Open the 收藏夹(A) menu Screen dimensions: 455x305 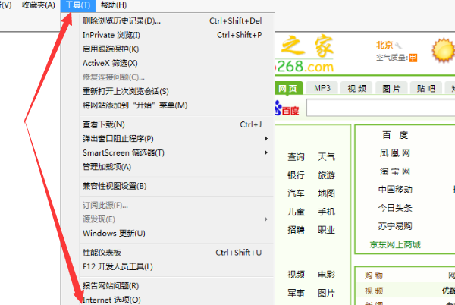[x=39, y=5]
